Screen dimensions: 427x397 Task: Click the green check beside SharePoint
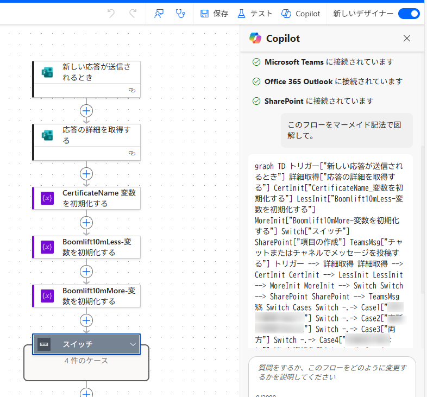coord(256,101)
